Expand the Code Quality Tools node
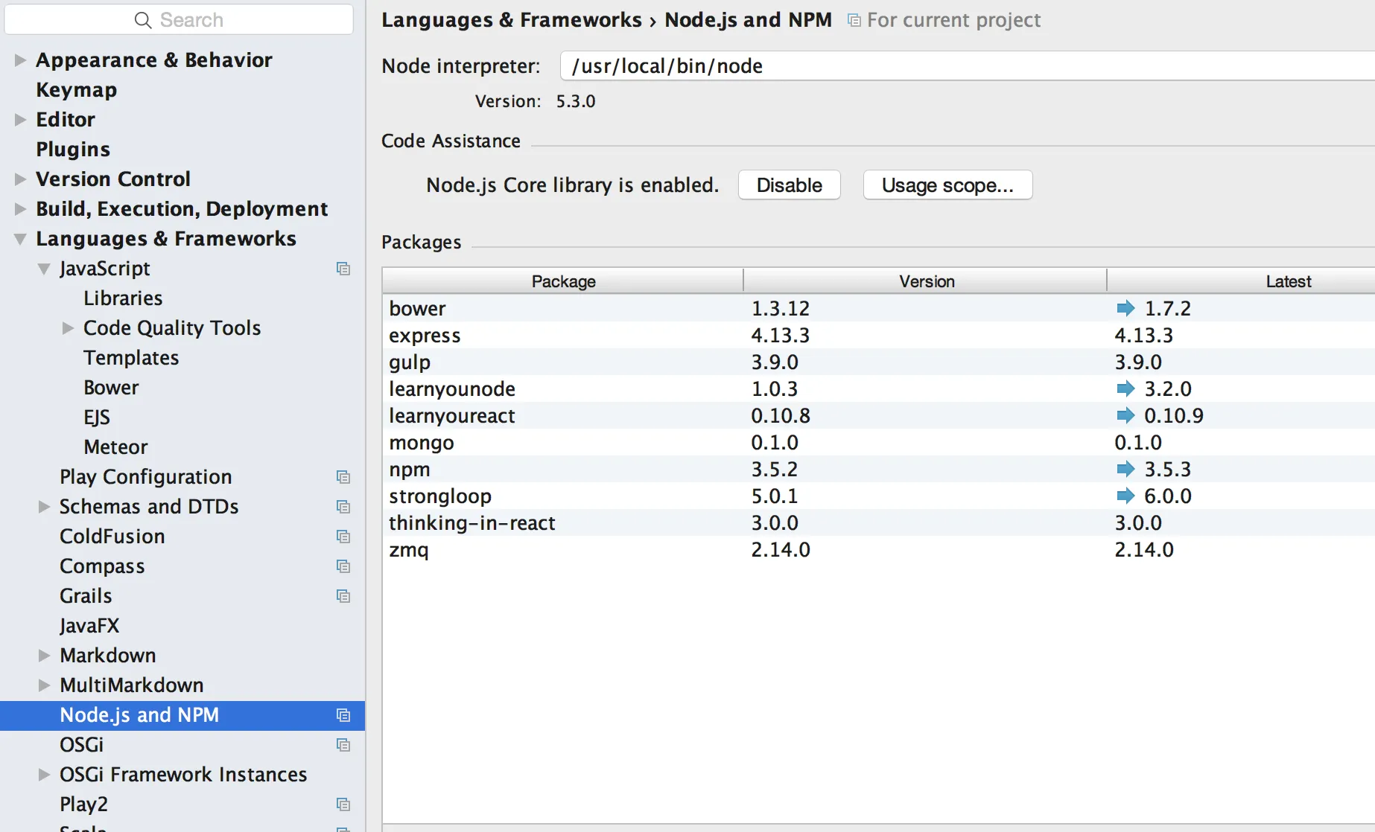The width and height of the screenshot is (1375, 832). tap(68, 328)
